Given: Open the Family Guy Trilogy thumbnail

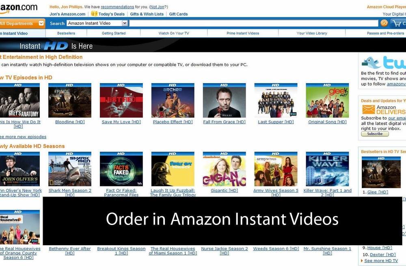Looking at the screenshot, I should click(173, 169).
